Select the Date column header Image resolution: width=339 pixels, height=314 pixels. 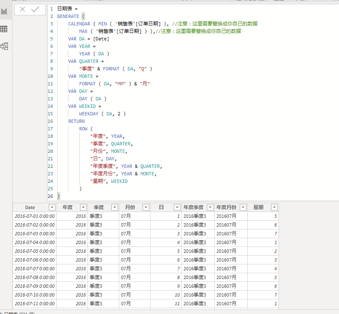point(30,207)
